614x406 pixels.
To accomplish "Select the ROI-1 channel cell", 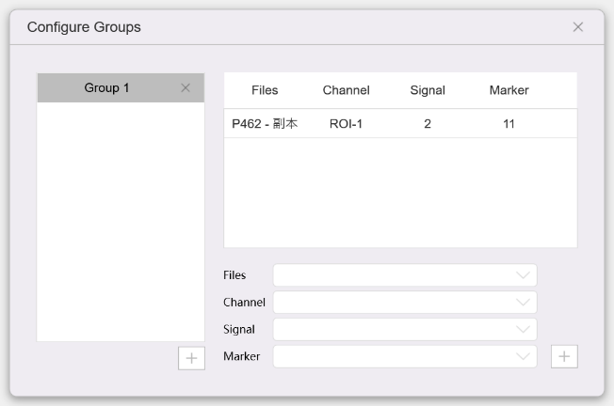I will point(347,124).
